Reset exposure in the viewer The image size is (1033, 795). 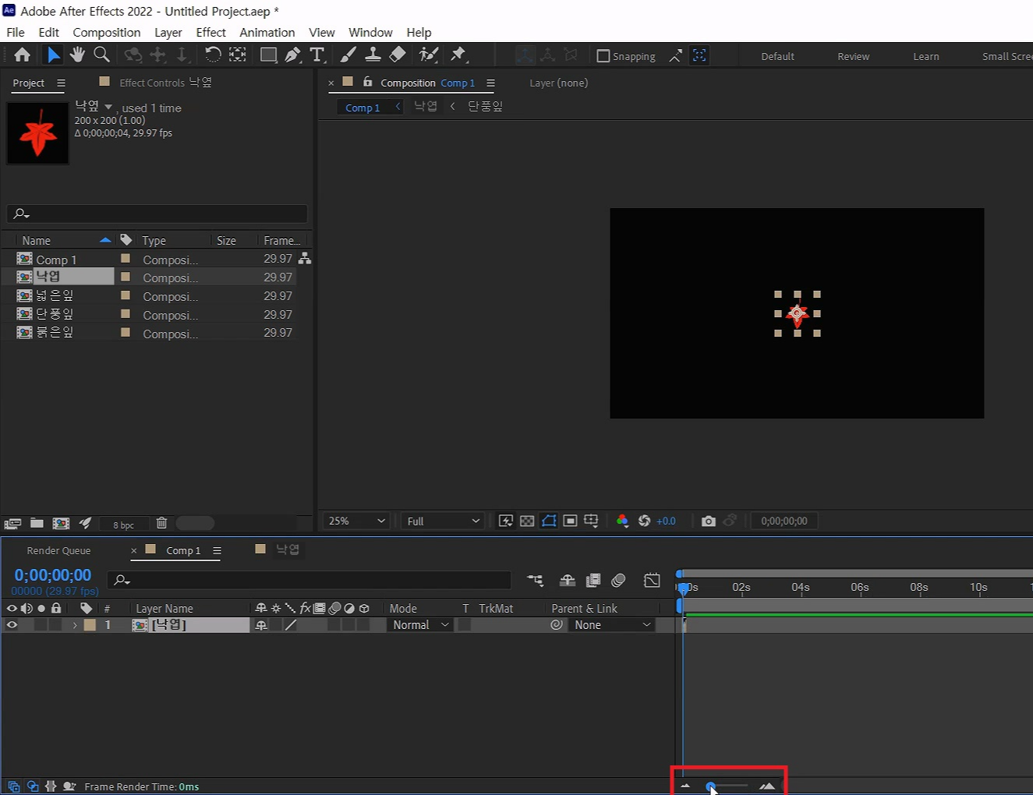[644, 521]
